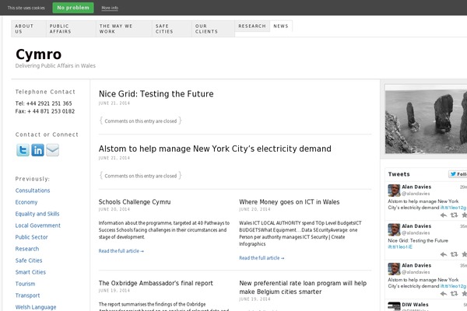This screenshot has width=467, height=311.
Task: Open the More info cookie link
Action: click(110, 8)
